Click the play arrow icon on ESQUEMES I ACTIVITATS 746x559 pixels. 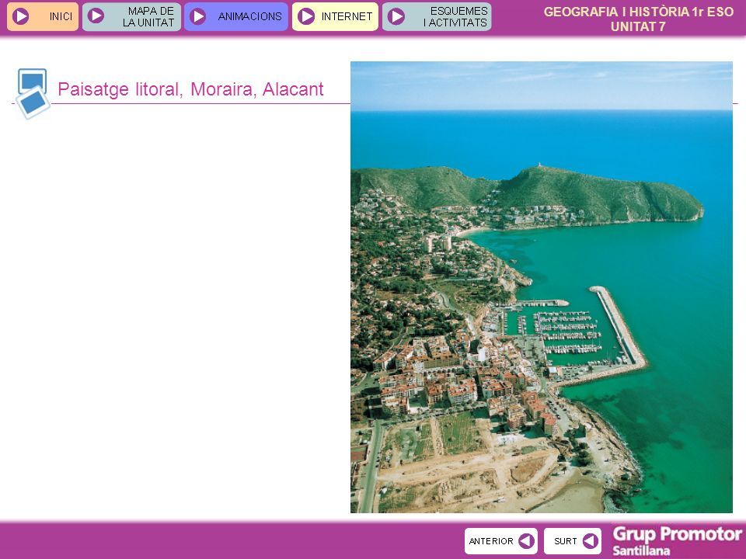click(396, 16)
